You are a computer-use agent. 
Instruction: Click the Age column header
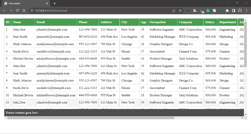point(144,22)
